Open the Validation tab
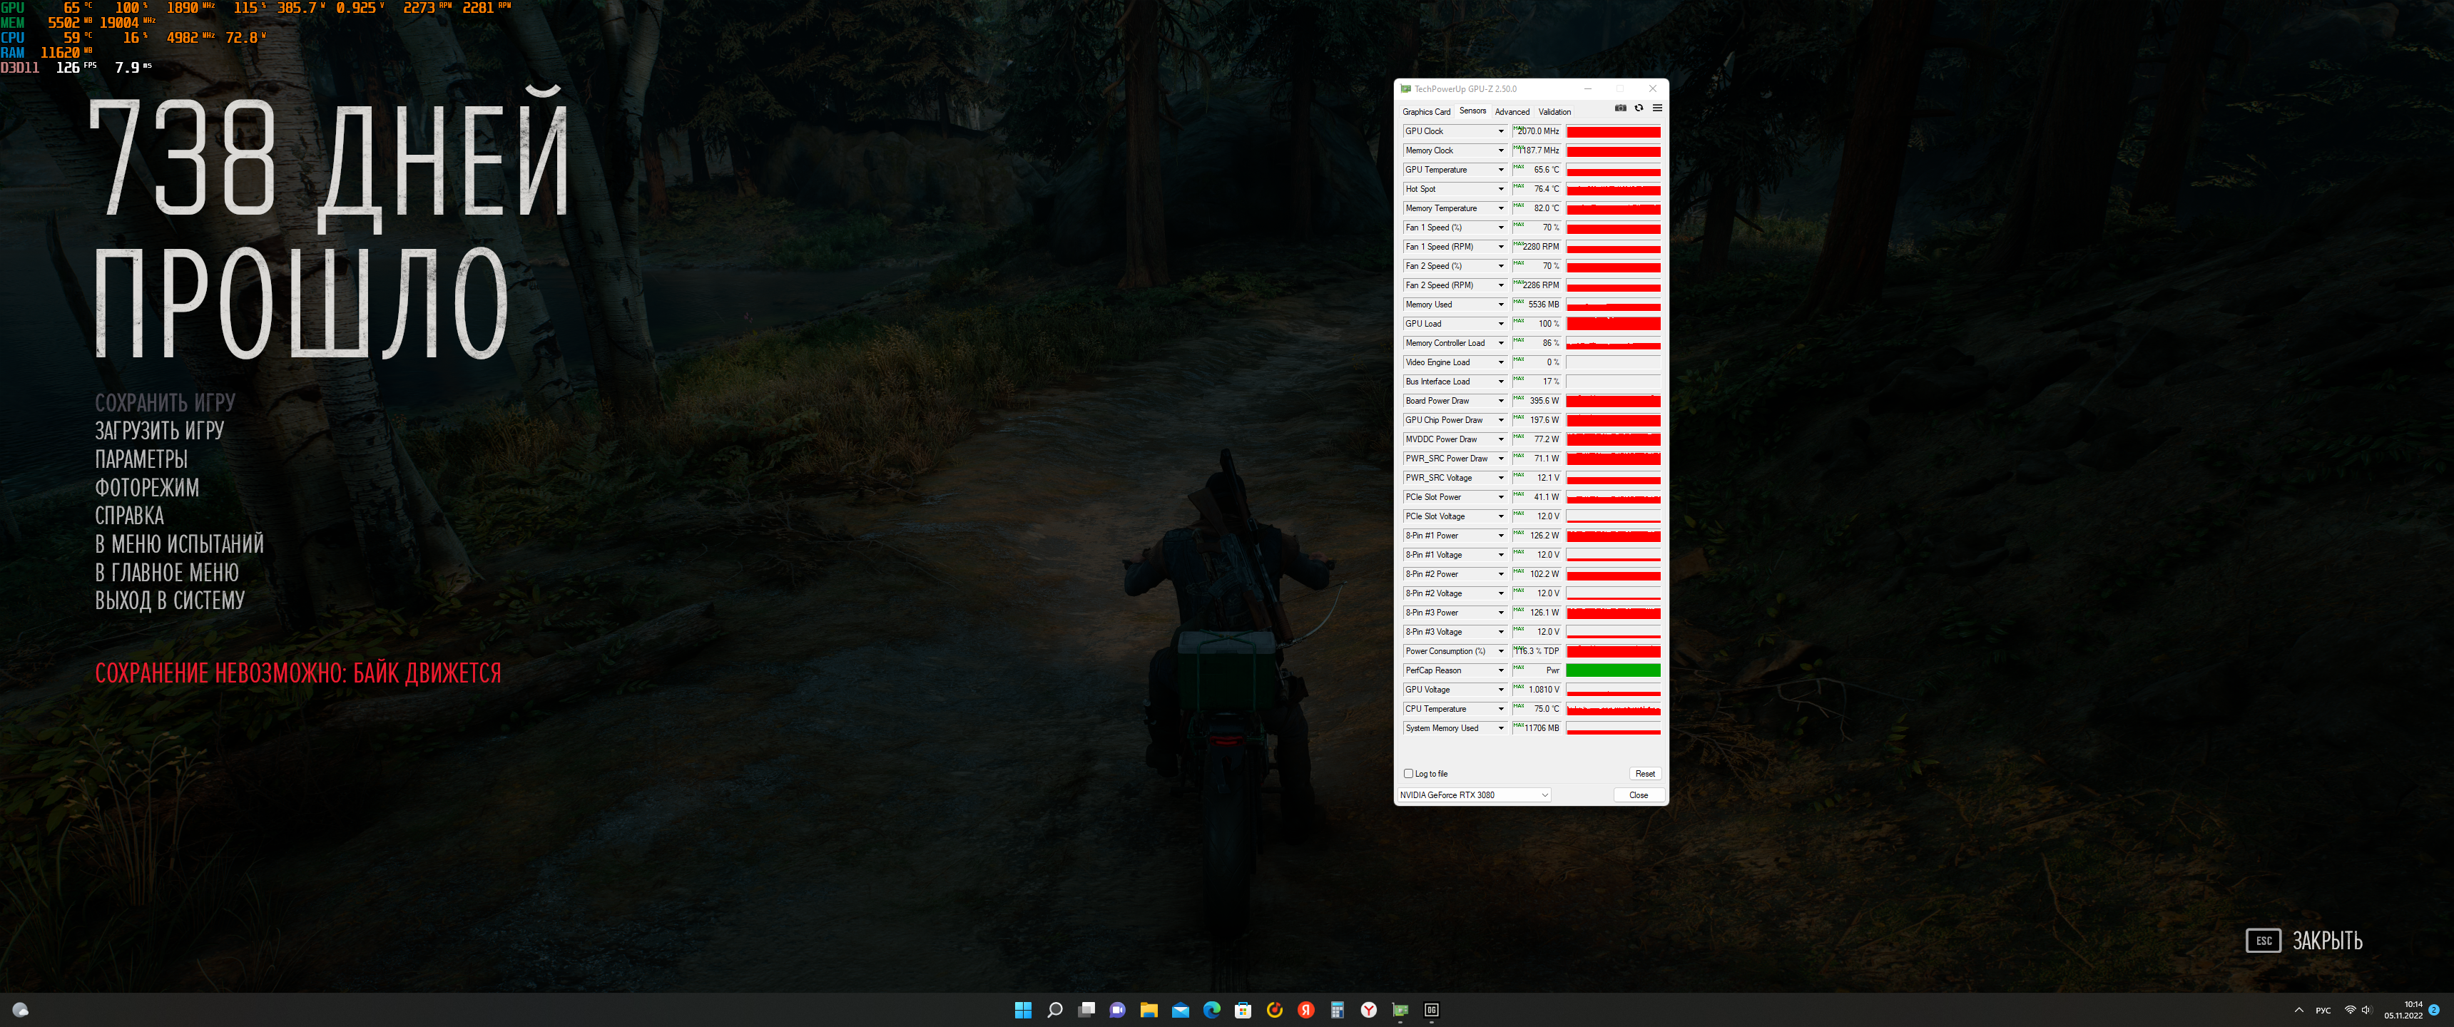This screenshot has height=1027, width=2454. (1554, 111)
